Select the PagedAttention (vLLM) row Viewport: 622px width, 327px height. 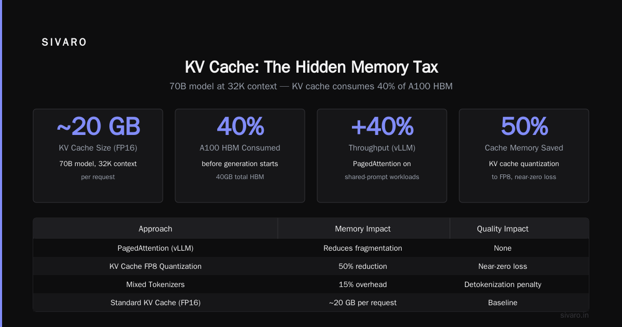pos(311,248)
